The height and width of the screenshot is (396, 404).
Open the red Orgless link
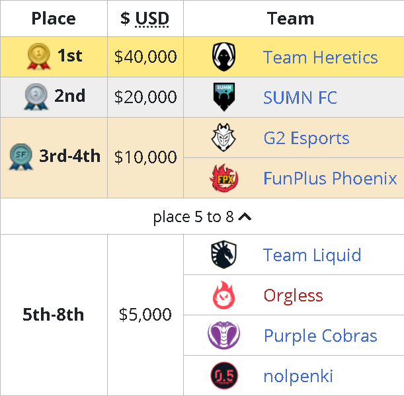(x=293, y=296)
